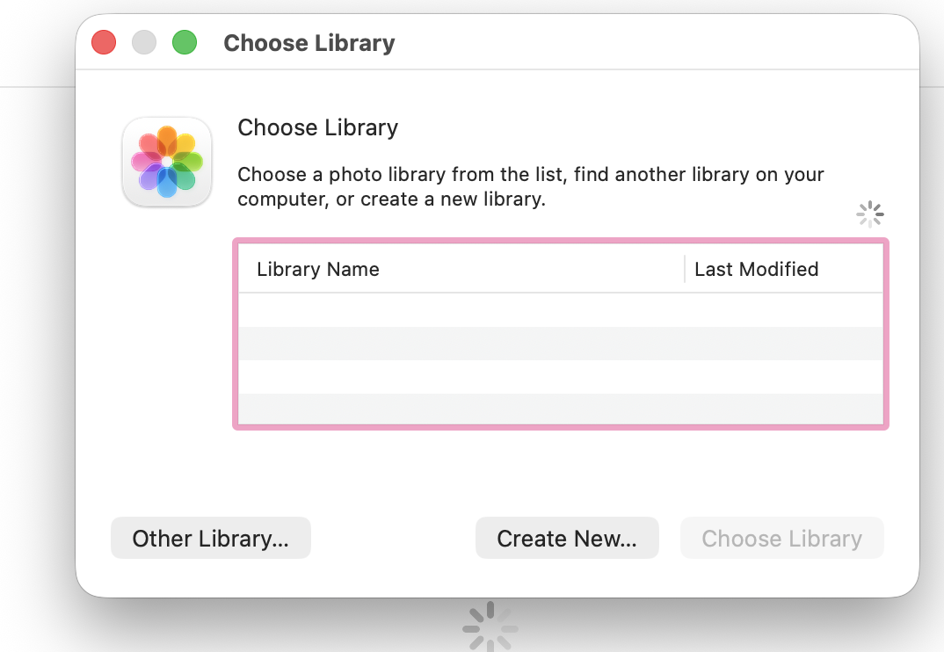Select the first empty row in library list
Viewport: 944px width, 652px height.
pos(560,309)
